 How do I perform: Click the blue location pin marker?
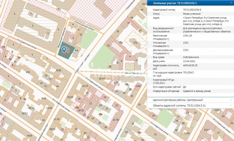point(64,50)
